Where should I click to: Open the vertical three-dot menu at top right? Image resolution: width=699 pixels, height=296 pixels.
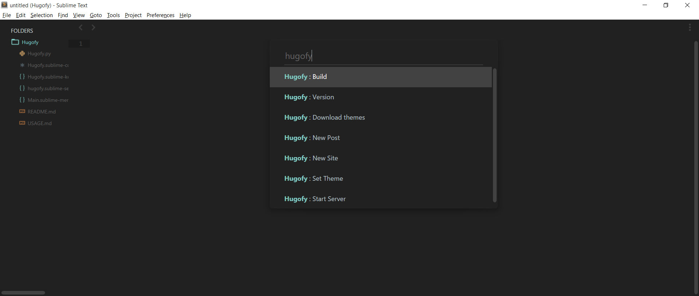690,28
